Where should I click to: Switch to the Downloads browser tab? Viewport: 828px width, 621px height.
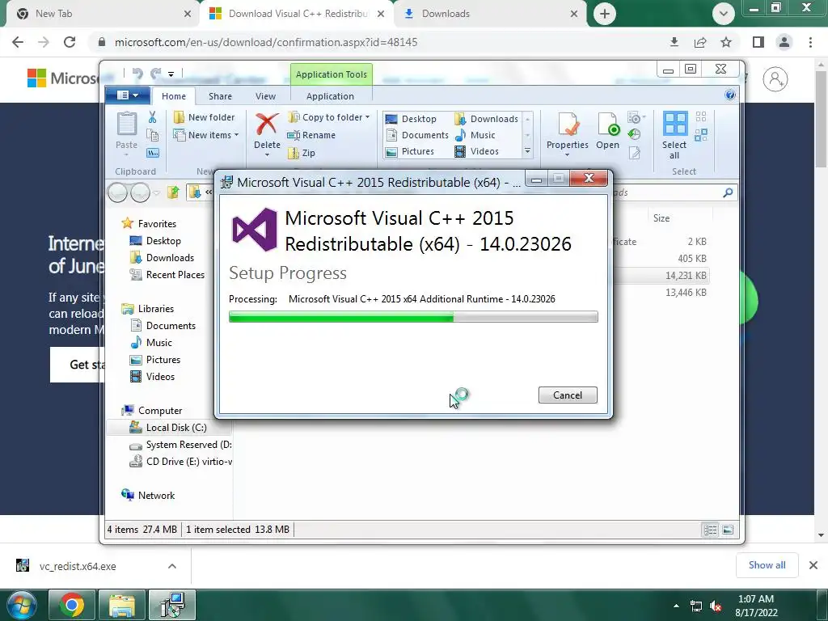[489, 14]
